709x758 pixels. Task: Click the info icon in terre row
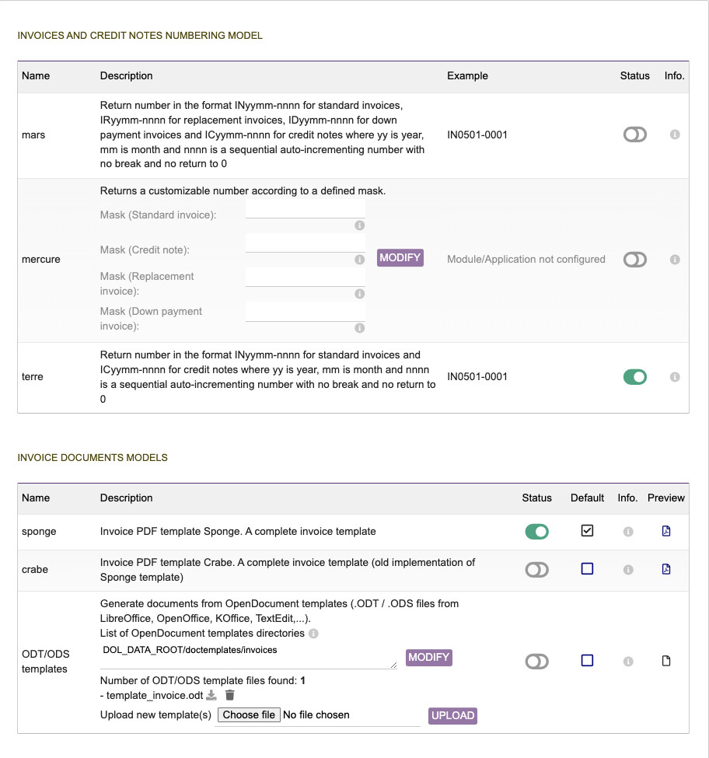coord(675,377)
